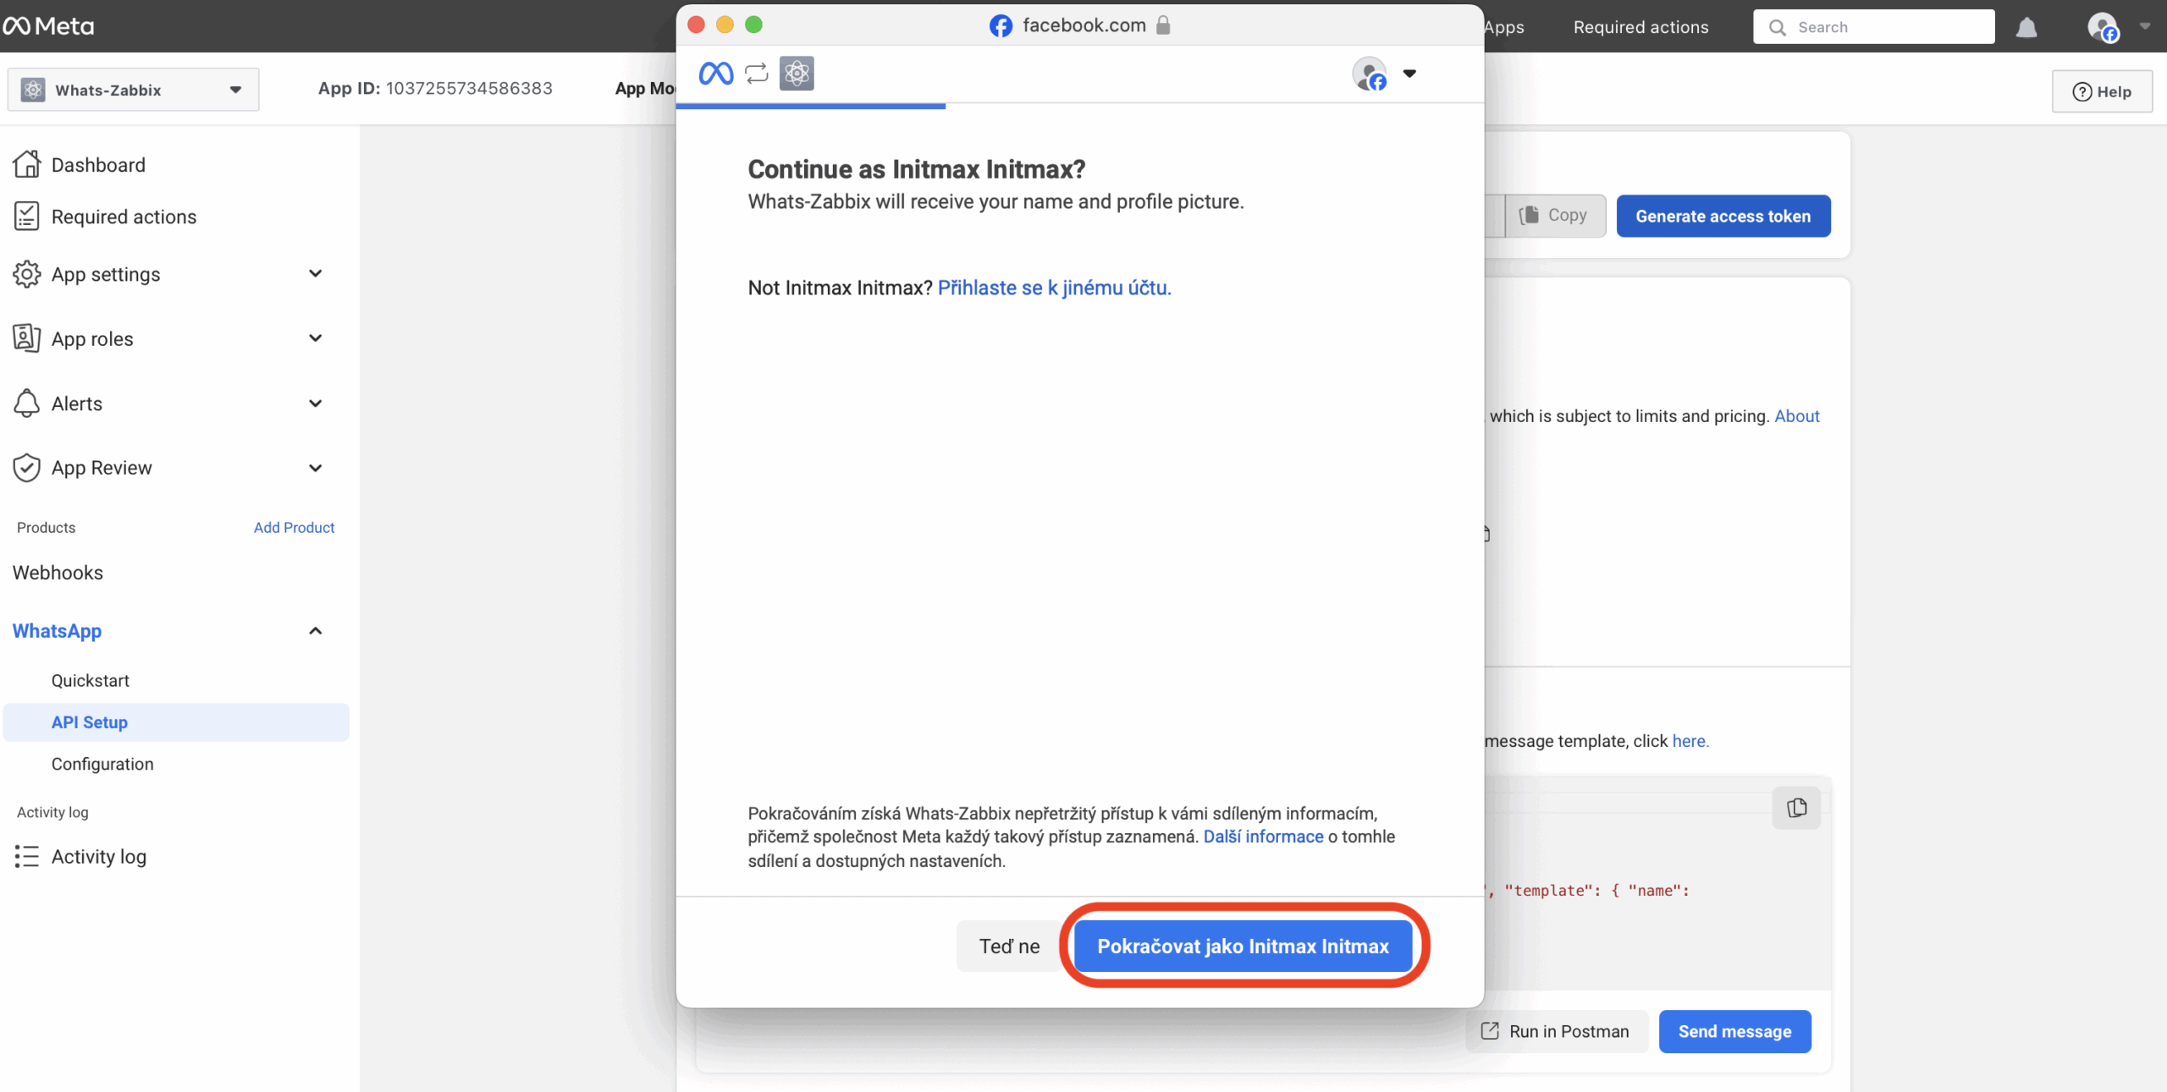Click the Whats-Zabbix app atom icon in popup
The image size is (2167, 1092).
pos(797,74)
